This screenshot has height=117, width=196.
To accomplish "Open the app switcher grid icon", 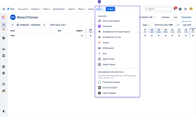I will point(4,9).
